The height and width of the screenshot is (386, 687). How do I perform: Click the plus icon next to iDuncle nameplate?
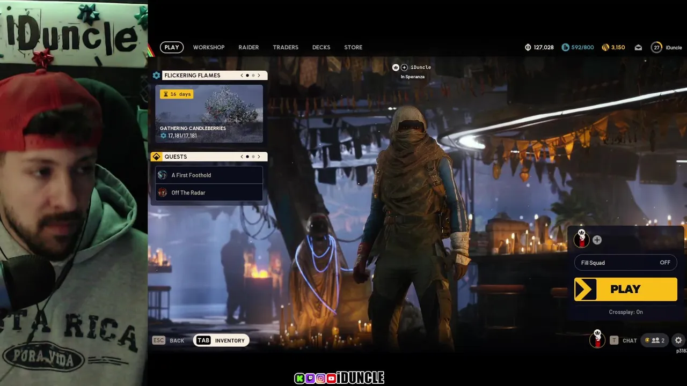coord(404,68)
